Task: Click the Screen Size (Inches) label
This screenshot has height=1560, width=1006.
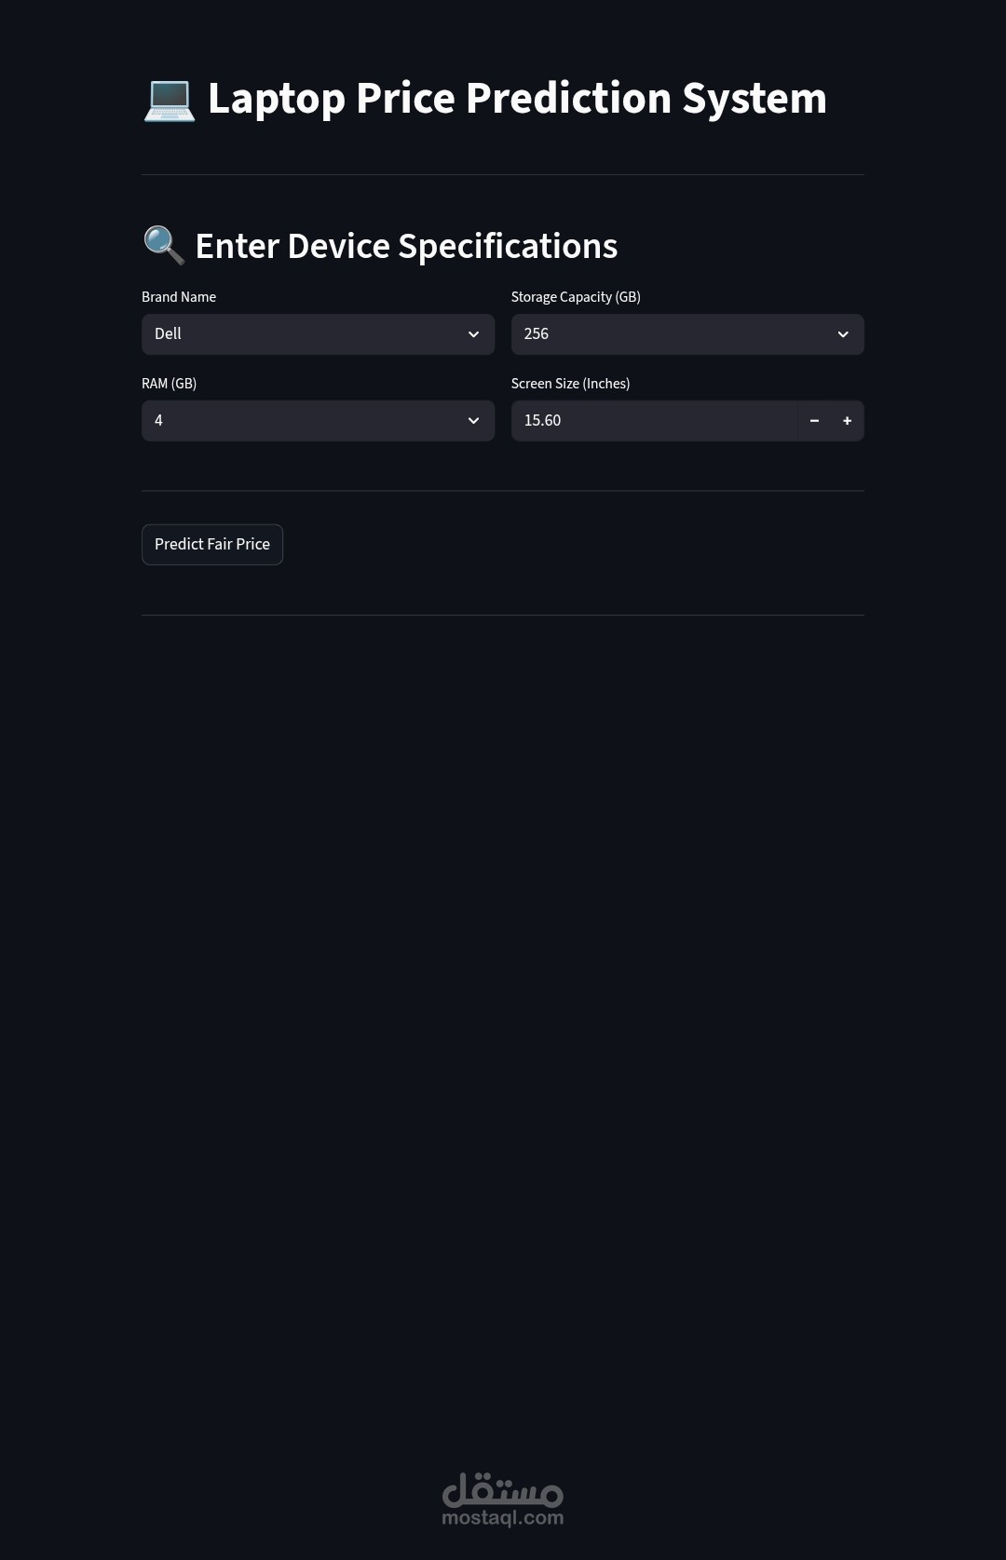Action: pyautogui.click(x=570, y=384)
